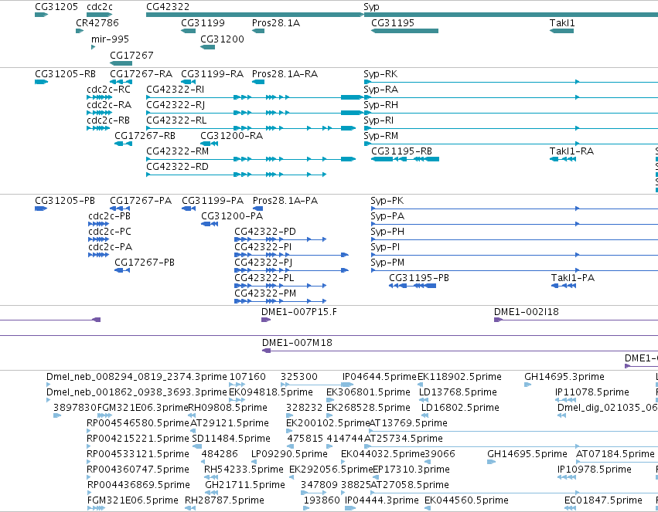Select transcript cdc2c-RC
The width and height of the screenshot is (658, 512).
click(108, 90)
